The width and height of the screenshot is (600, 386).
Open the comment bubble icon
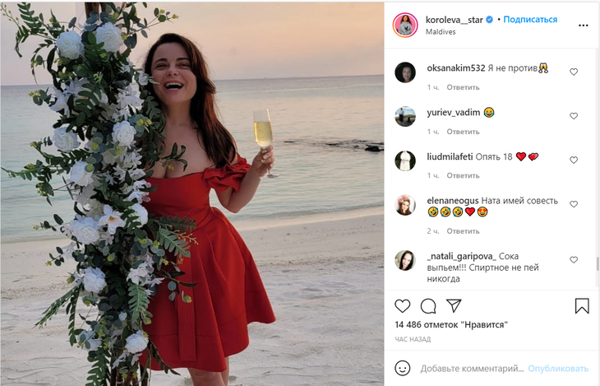[x=428, y=306]
